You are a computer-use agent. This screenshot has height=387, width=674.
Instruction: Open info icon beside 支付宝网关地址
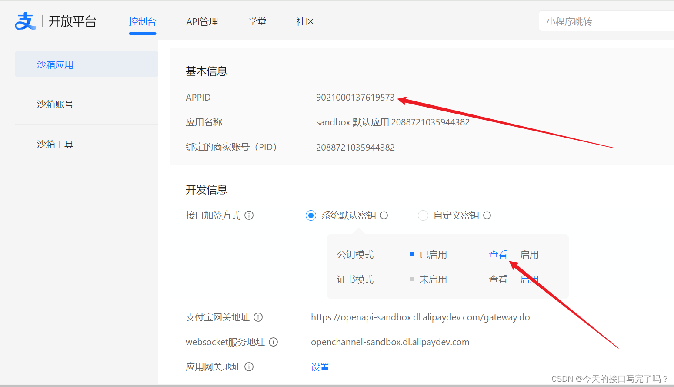[258, 317]
